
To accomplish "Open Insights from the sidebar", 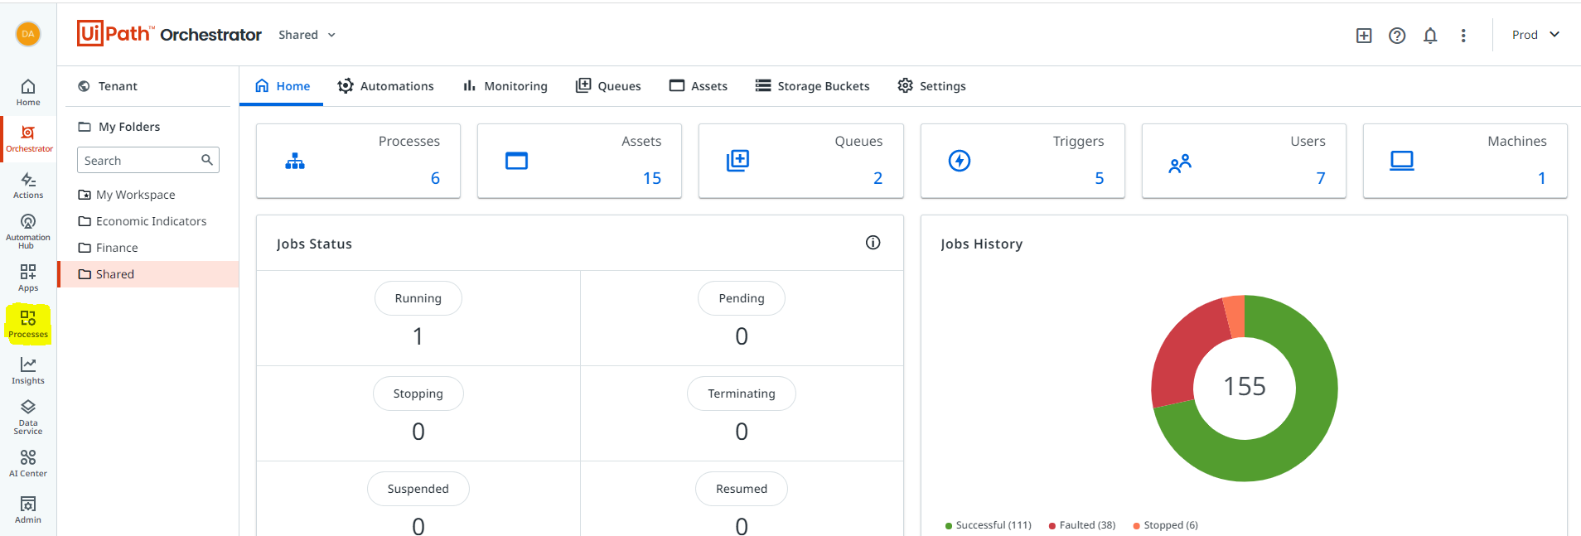I will (28, 370).
